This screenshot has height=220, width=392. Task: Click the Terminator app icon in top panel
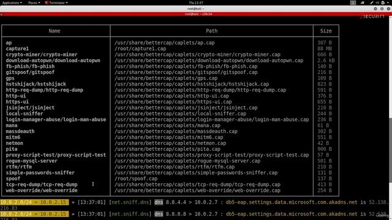pyautogui.click(x=47, y=2)
